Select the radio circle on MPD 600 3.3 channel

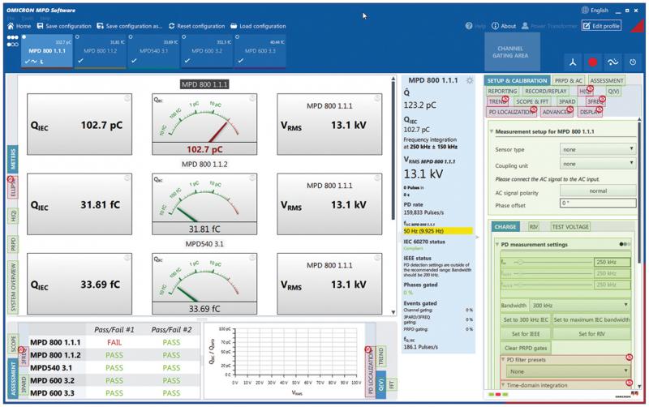click(237, 36)
